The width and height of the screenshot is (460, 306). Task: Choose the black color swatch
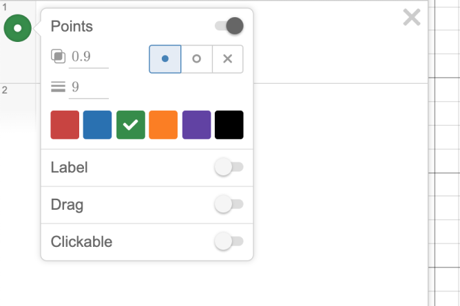[x=229, y=125]
